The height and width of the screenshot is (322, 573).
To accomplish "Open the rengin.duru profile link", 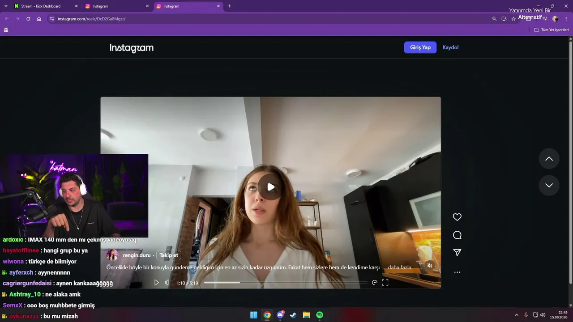I will coord(137,255).
